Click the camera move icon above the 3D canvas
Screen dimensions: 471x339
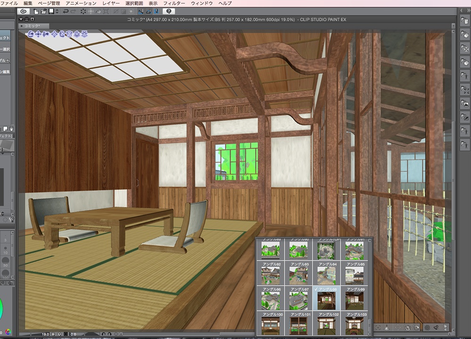(x=38, y=34)
